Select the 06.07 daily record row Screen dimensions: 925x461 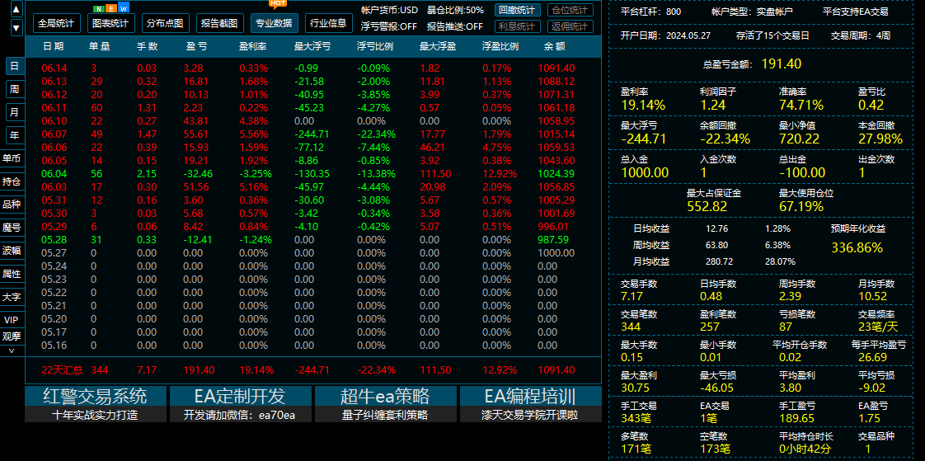313,134
